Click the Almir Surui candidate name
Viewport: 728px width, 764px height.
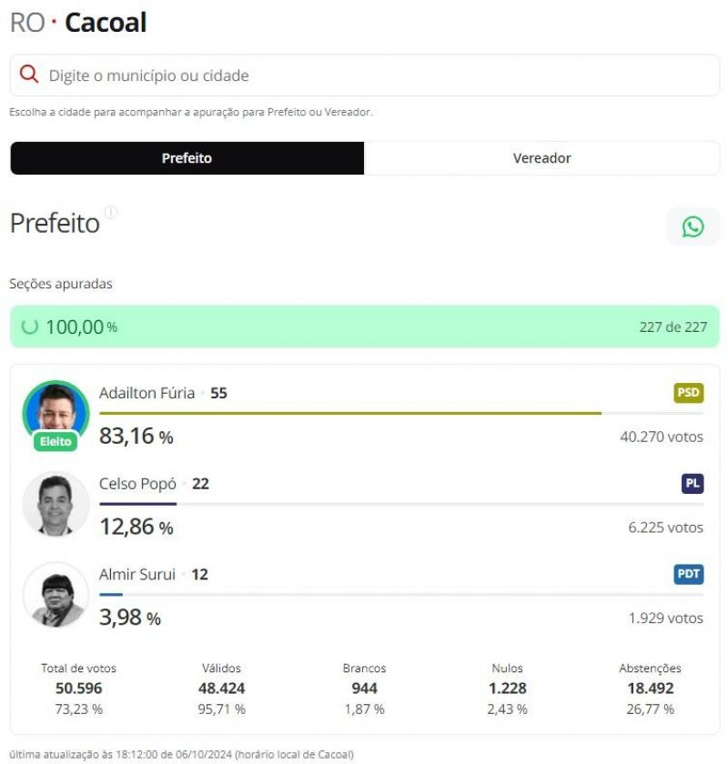point(136,574)
